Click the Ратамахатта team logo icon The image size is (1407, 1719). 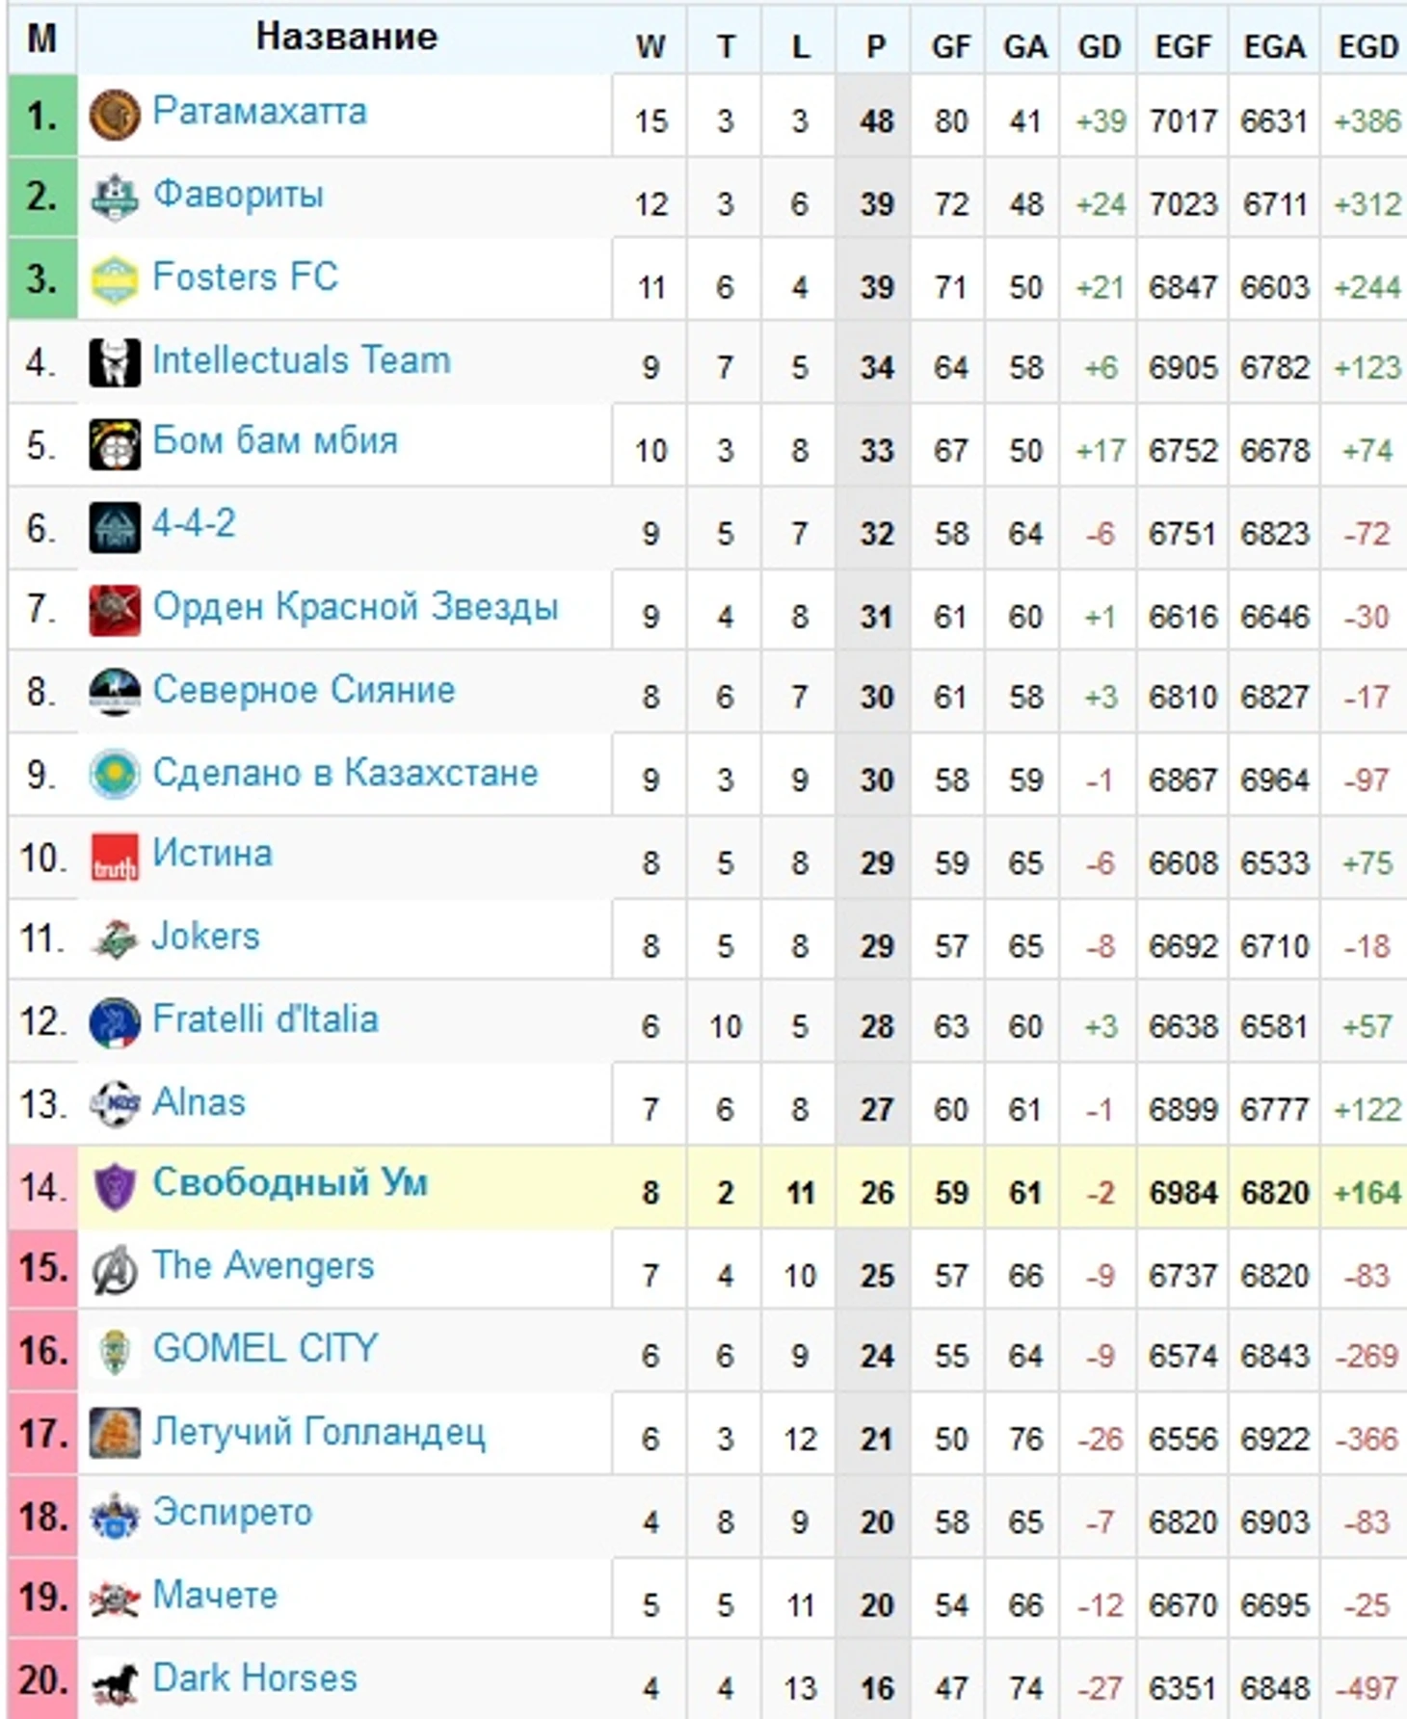[115, 115]
